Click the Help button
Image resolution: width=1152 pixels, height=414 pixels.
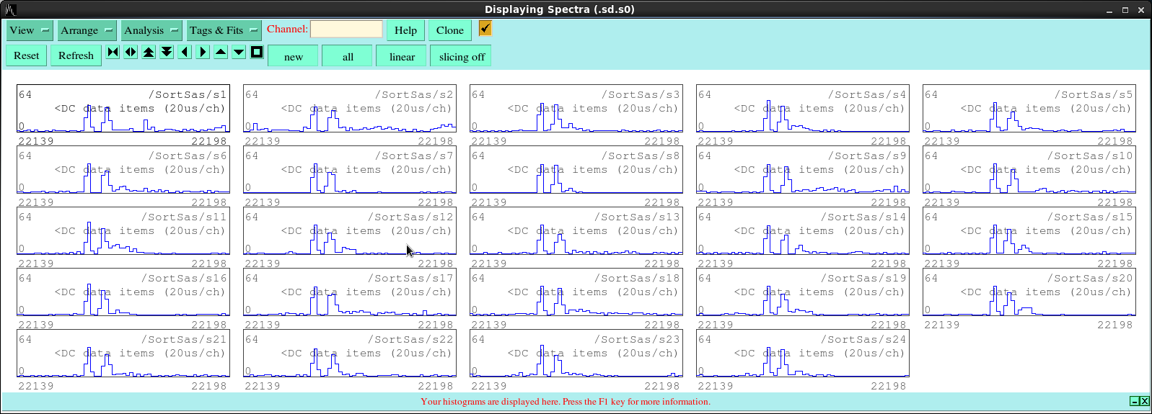405,30
